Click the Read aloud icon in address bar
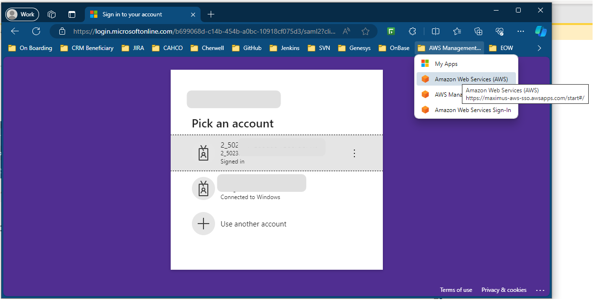The image size is (595, 301). click(346, 31)
